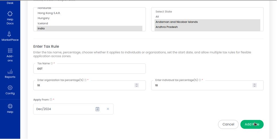Show organization tax percentage help icon
Image resolution: width=277 pixels, height=139 pixels.
click(85, 80)
